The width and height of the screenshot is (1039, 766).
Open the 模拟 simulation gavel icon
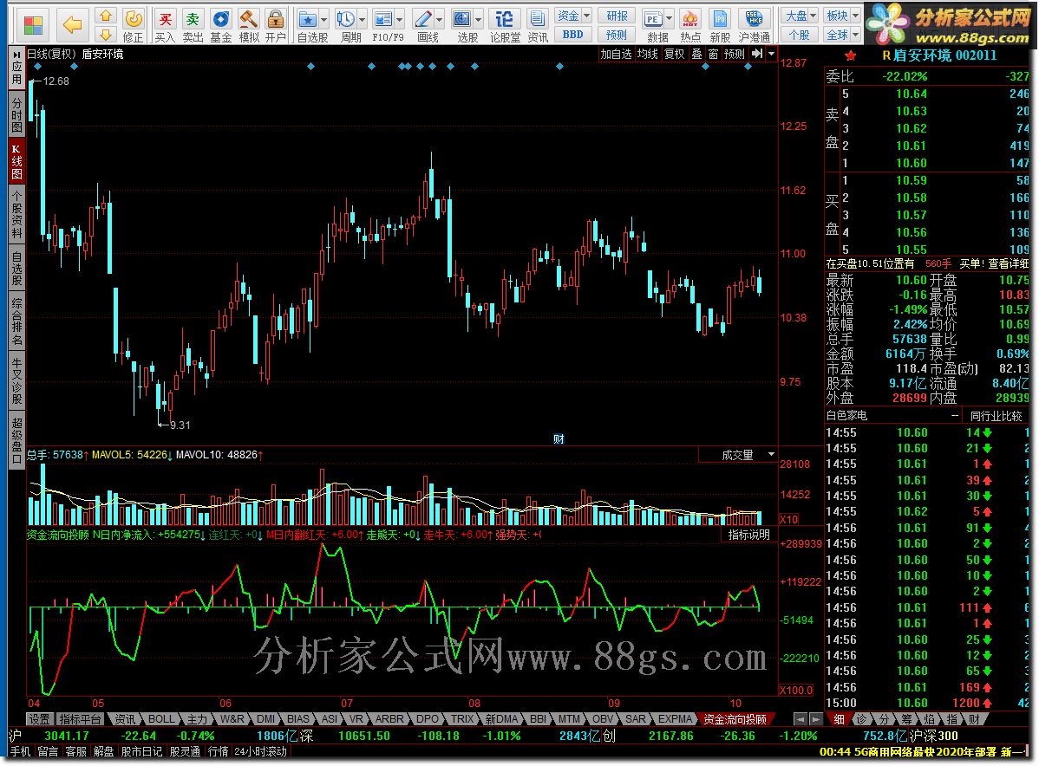[249, 25]
